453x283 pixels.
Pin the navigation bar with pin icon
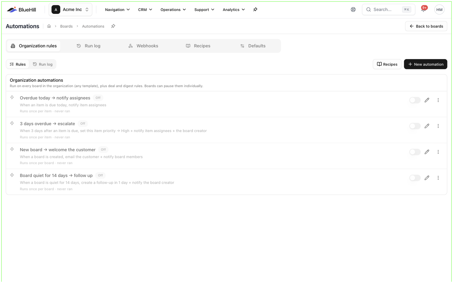coord(255,9)
